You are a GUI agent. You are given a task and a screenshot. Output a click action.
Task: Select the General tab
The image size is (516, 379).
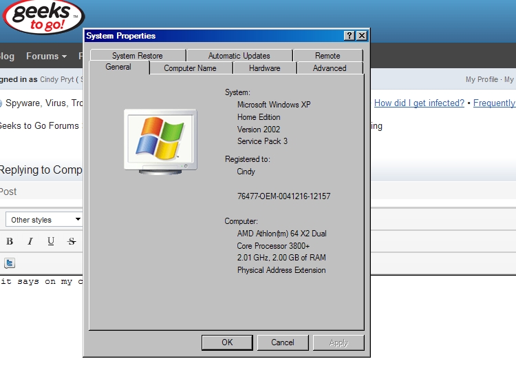click(118, 67)
